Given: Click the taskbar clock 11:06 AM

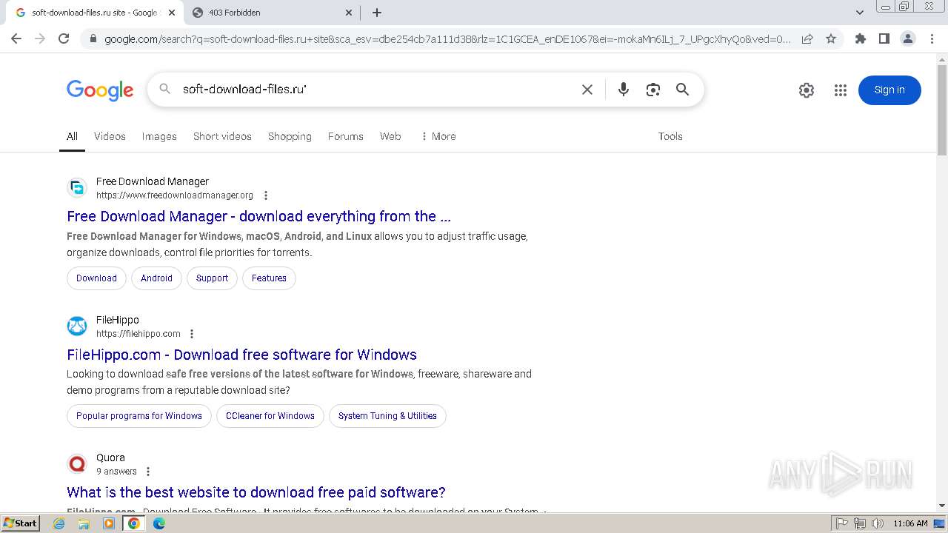Looking at the screenshot, I should [910, 523].
